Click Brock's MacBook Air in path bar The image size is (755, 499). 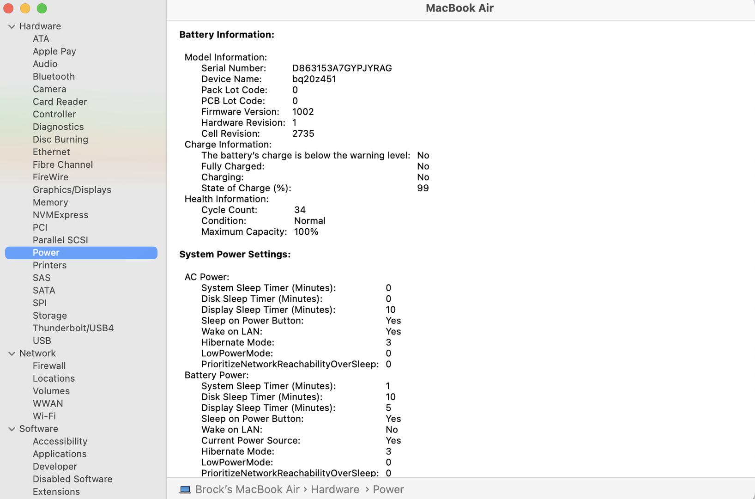click(247, 490)
